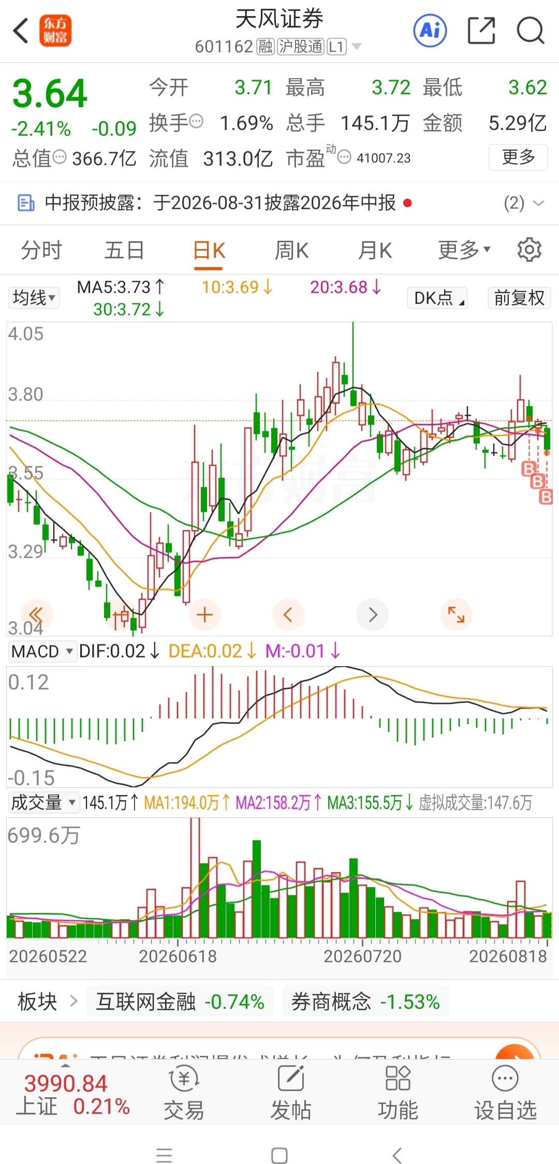Tap the 20260818 candle with B marker

(547, 438)
